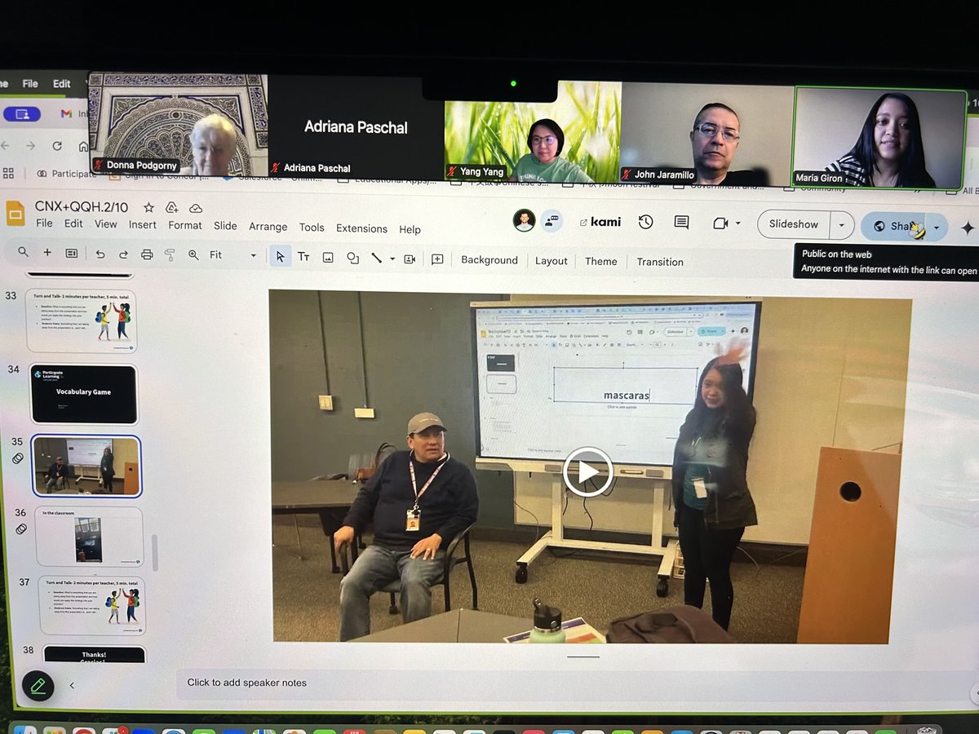Open the Tools menu
This screenshot has height=734, width=979.
(x=311, y=228)
